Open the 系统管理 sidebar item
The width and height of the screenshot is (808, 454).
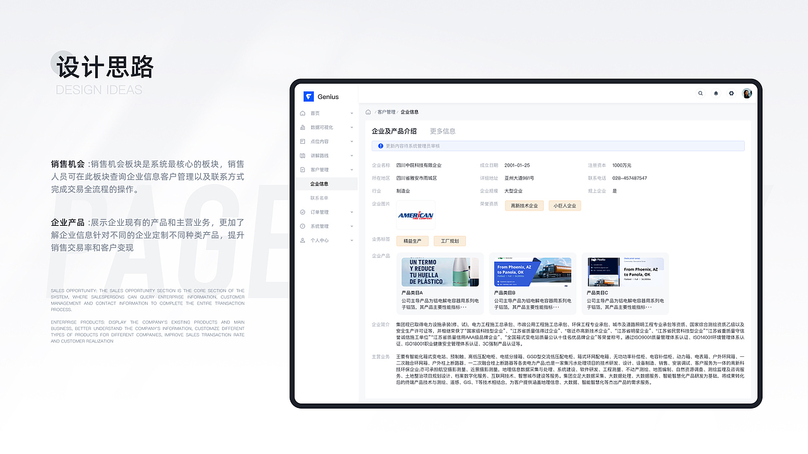tap(326, 226)
